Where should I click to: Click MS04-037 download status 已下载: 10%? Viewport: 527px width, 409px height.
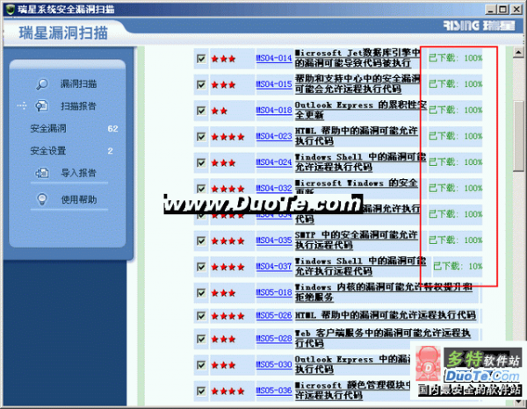[x=458, y=266]
